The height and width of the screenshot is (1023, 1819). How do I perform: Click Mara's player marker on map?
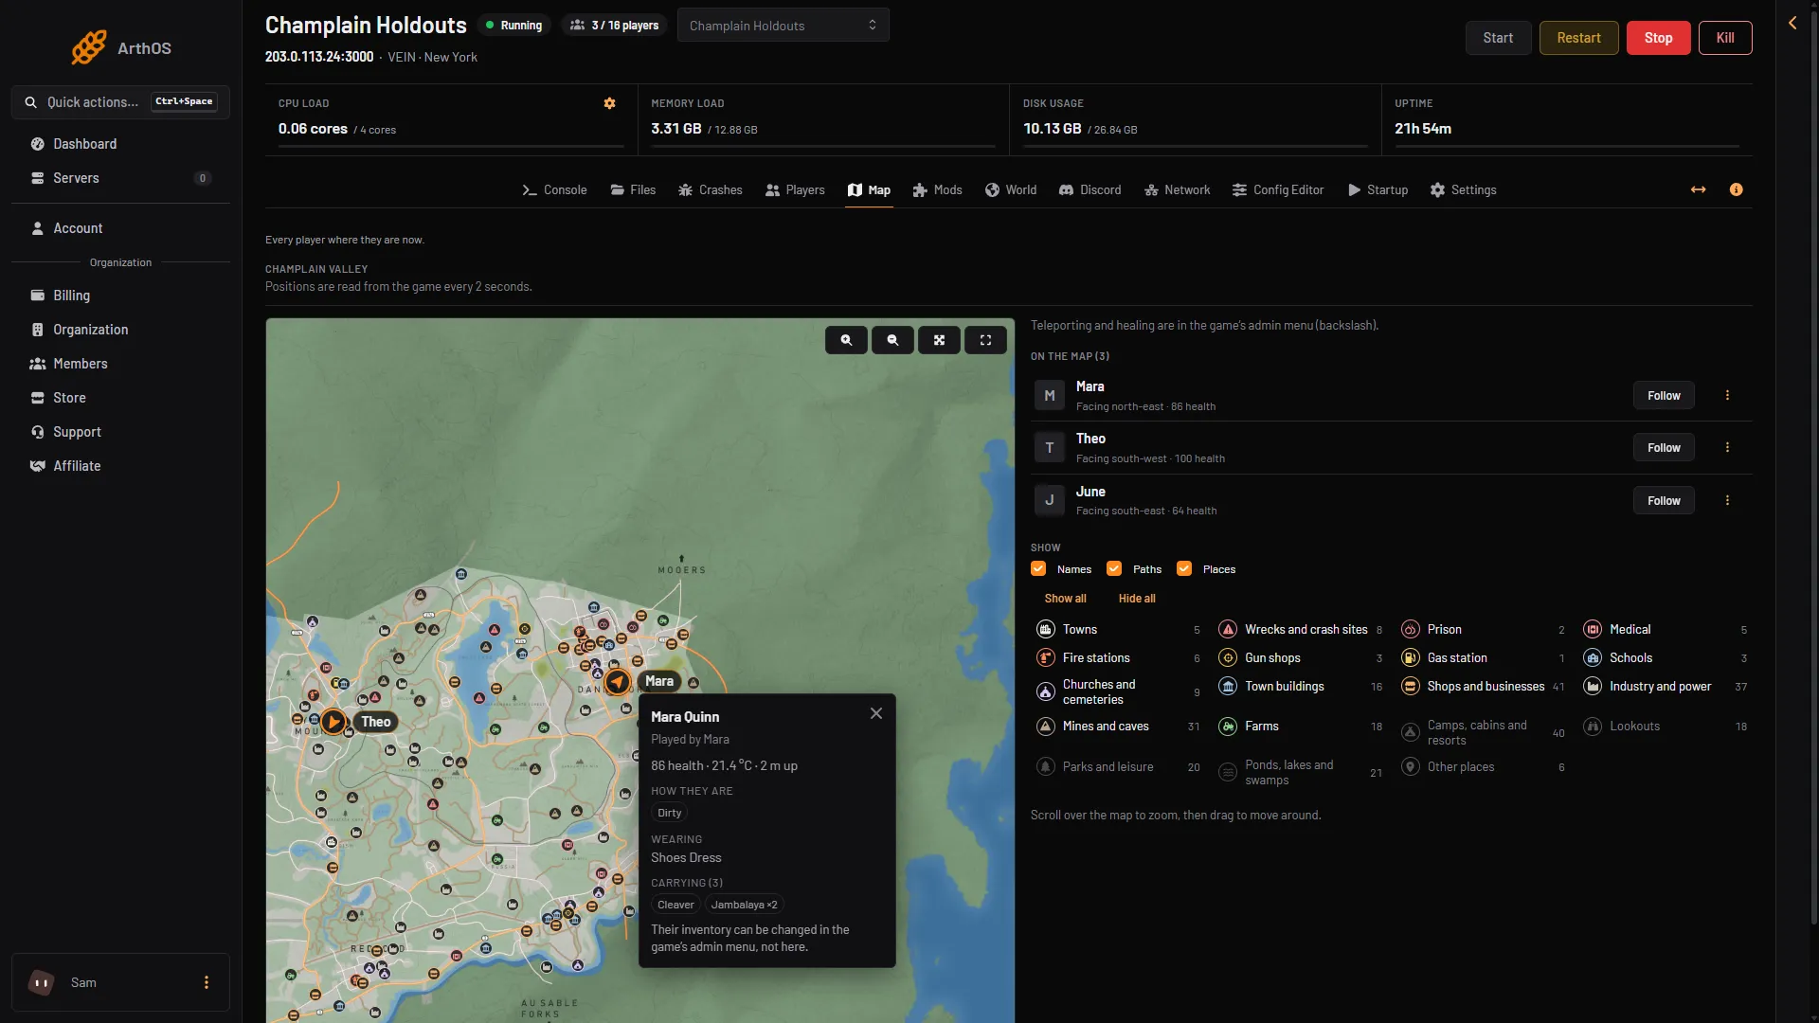coord(617,681)
